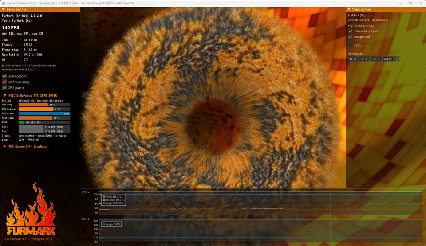The height and width of the screenshot is (246, 426).
Task: Click the PCI IDs device string
Action: [x=40, y=101]
